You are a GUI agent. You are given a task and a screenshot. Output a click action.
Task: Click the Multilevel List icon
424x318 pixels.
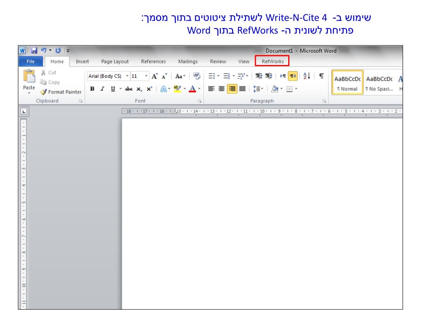click(241, 76)
